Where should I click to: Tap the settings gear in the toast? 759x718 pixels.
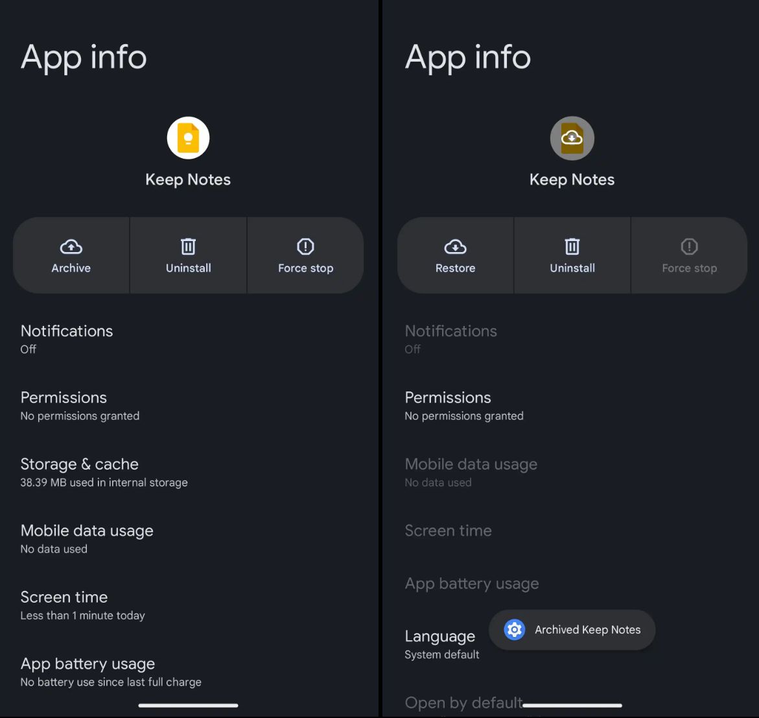[514, 629]
